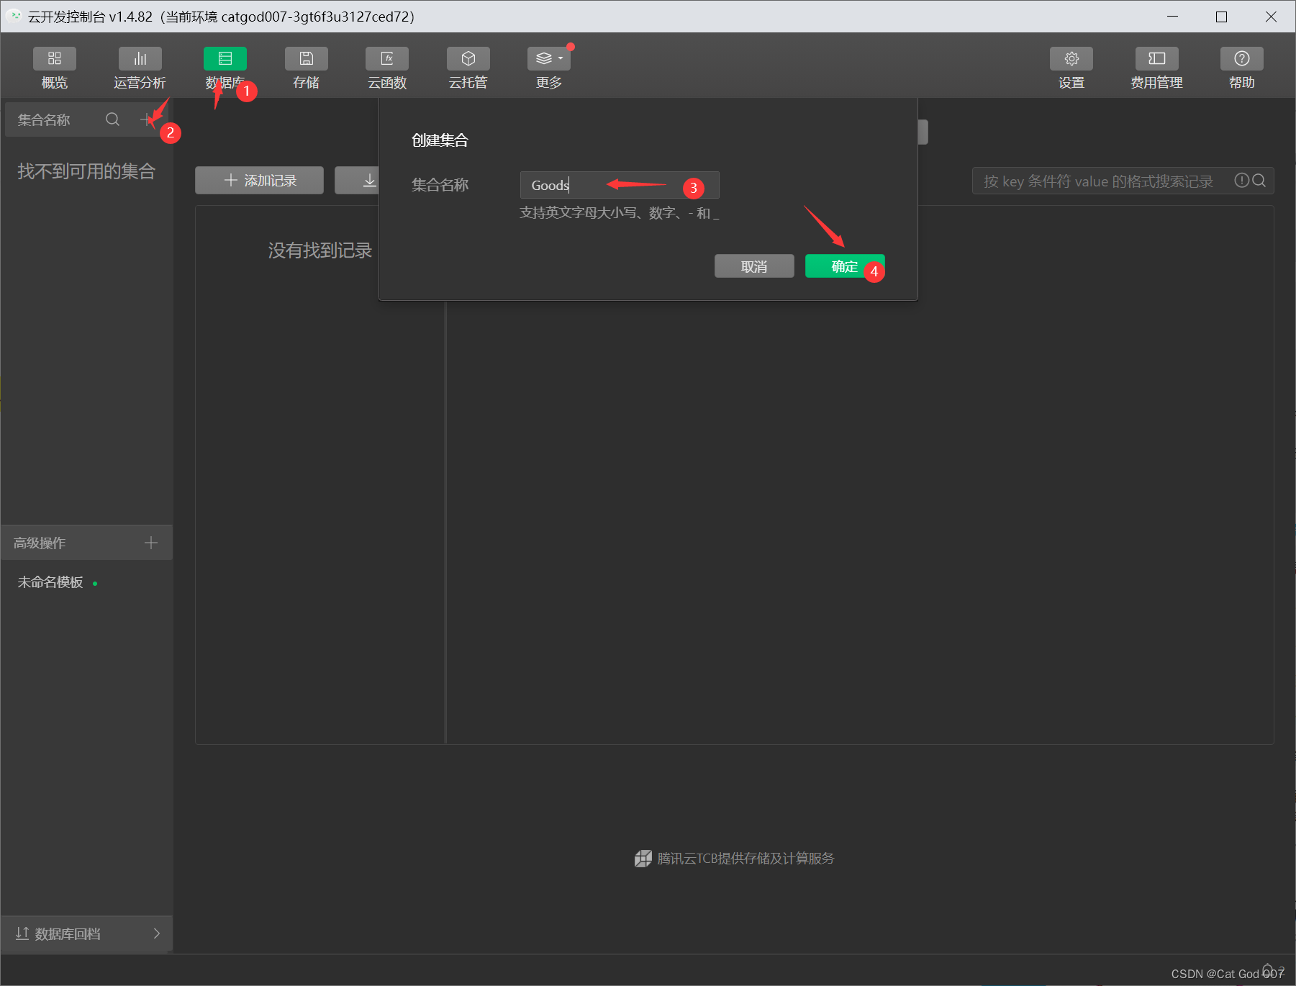Confirm collection creation with 确定
The image size is (1296, 986).
[845, 266]
